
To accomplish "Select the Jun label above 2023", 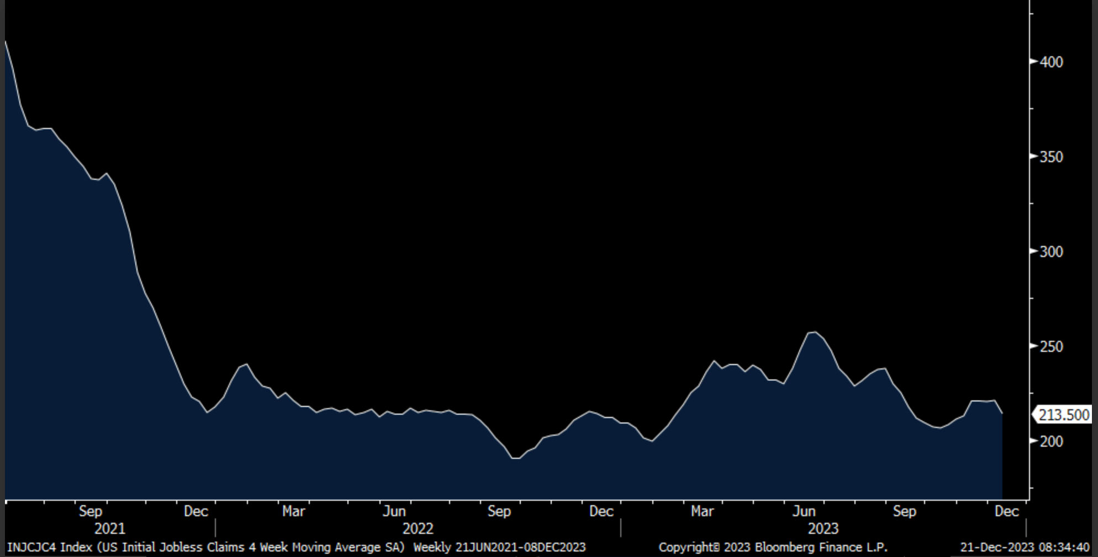I will 804,511.
